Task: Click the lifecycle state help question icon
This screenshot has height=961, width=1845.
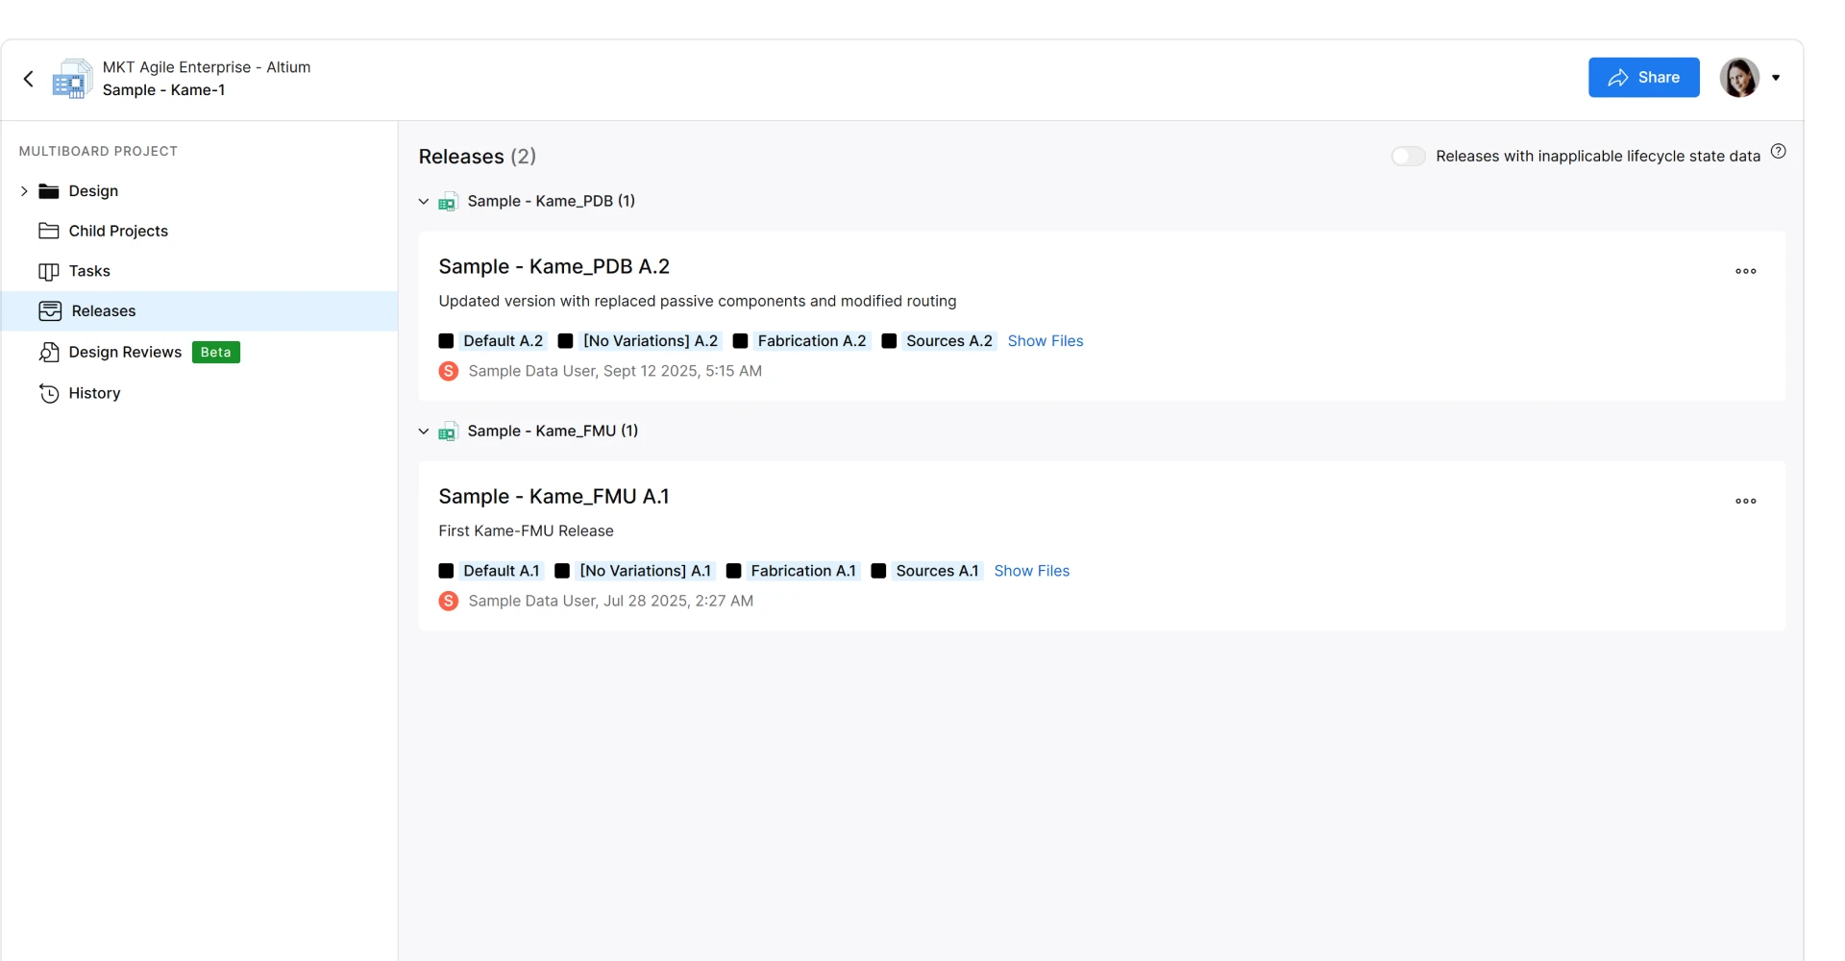Action: point(1779,151)
